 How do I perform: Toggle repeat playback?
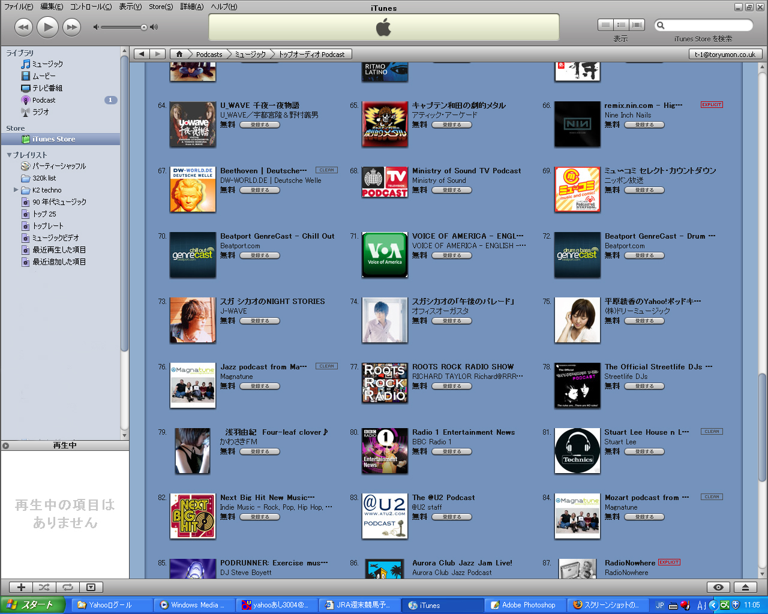(x=68, y=588)
